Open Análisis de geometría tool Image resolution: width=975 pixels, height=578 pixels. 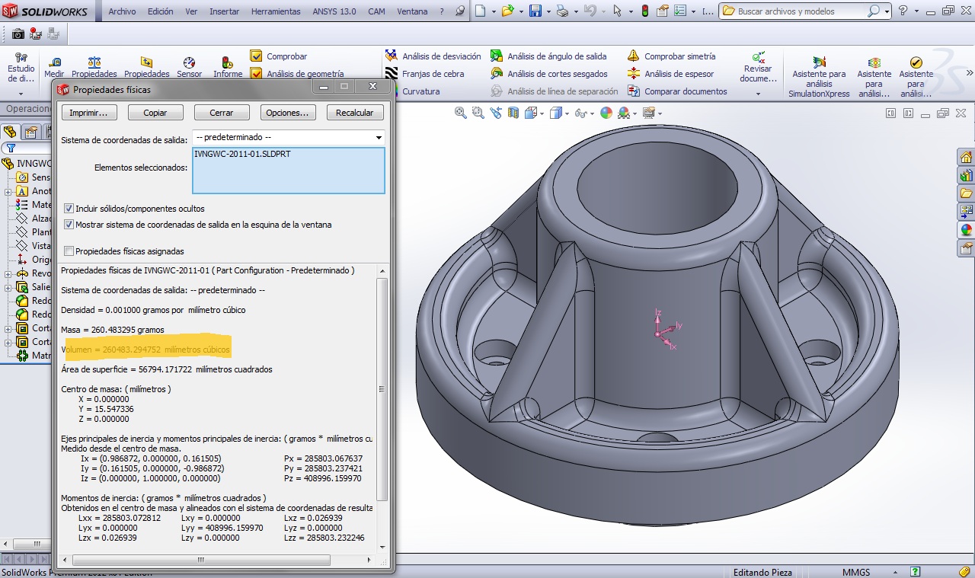(297, 74)
